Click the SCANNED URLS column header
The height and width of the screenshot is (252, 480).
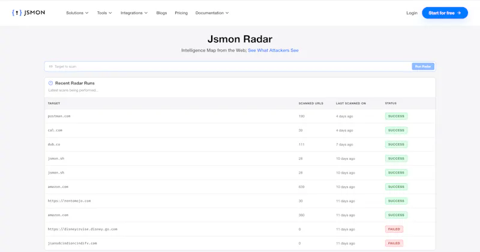(x=311, y=104)
